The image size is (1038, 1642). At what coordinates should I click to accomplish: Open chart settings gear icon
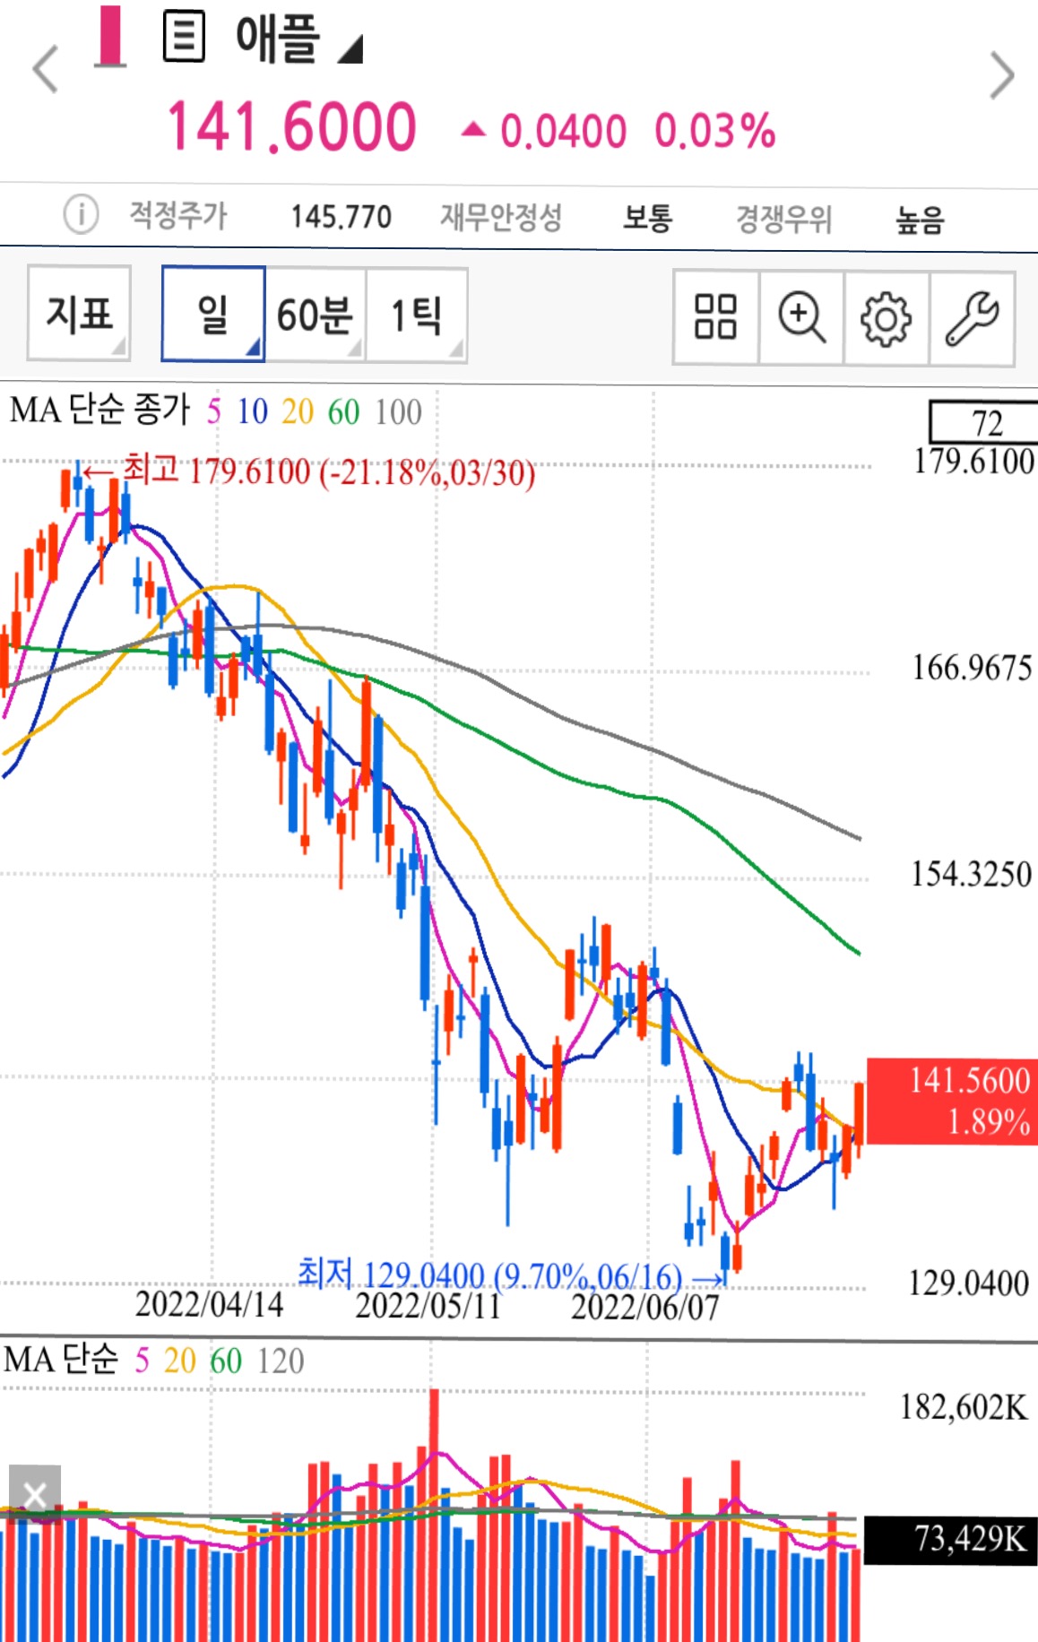886,317
